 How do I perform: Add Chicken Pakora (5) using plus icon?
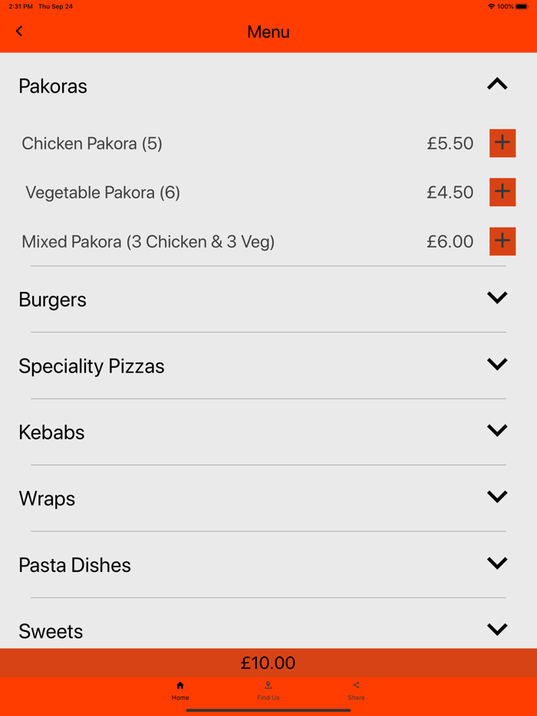point(502,143)
